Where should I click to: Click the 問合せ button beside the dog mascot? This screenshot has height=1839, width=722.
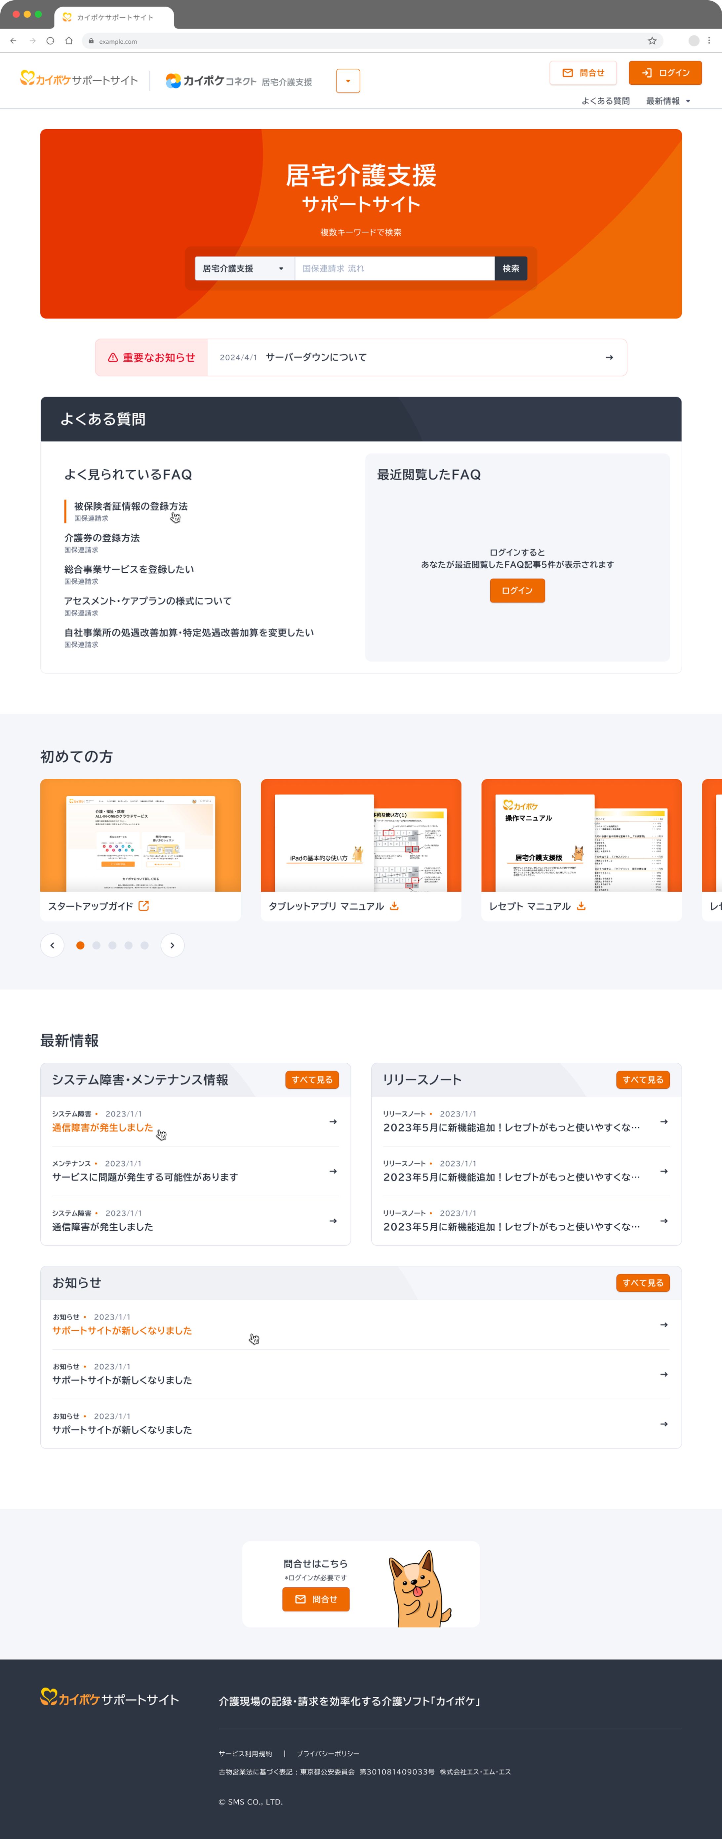click(x=316, y=1599)
